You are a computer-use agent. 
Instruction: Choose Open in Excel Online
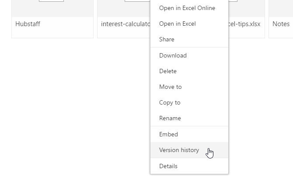(x=187, y=8)
